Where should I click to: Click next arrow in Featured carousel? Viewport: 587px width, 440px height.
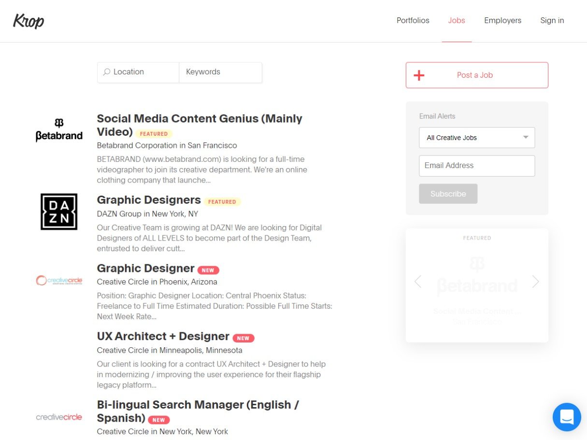535,282
